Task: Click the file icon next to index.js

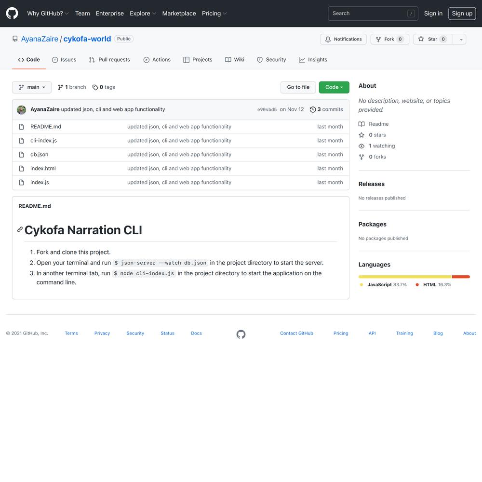Action: pyautogui.click(x=21, y=183)
